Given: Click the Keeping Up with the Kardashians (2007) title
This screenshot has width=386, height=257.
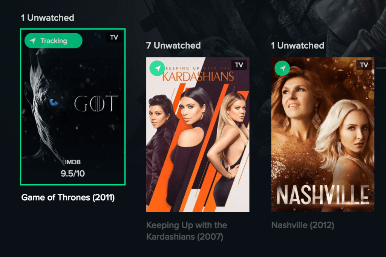Looking at the screenshot, I should (x=187, y=231).
